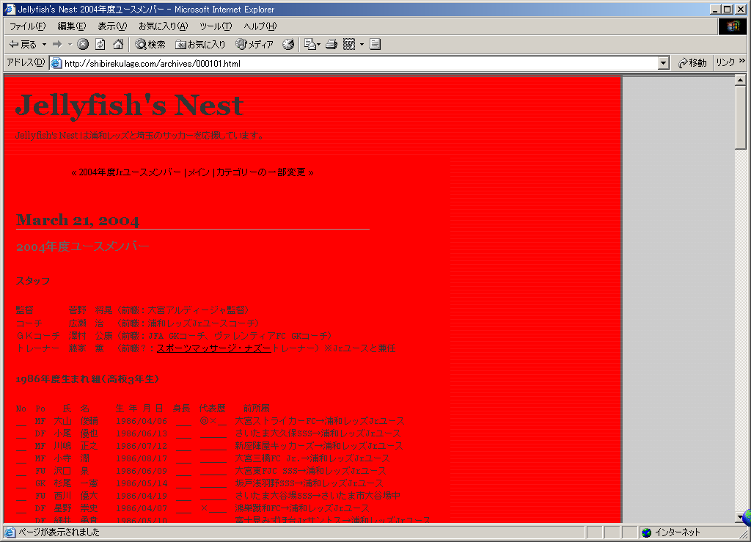Open the File (ファイル) menu

(x=27, y=26)
